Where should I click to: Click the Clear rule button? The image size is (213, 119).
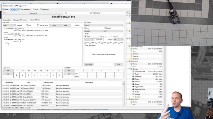tap(54, 25)
